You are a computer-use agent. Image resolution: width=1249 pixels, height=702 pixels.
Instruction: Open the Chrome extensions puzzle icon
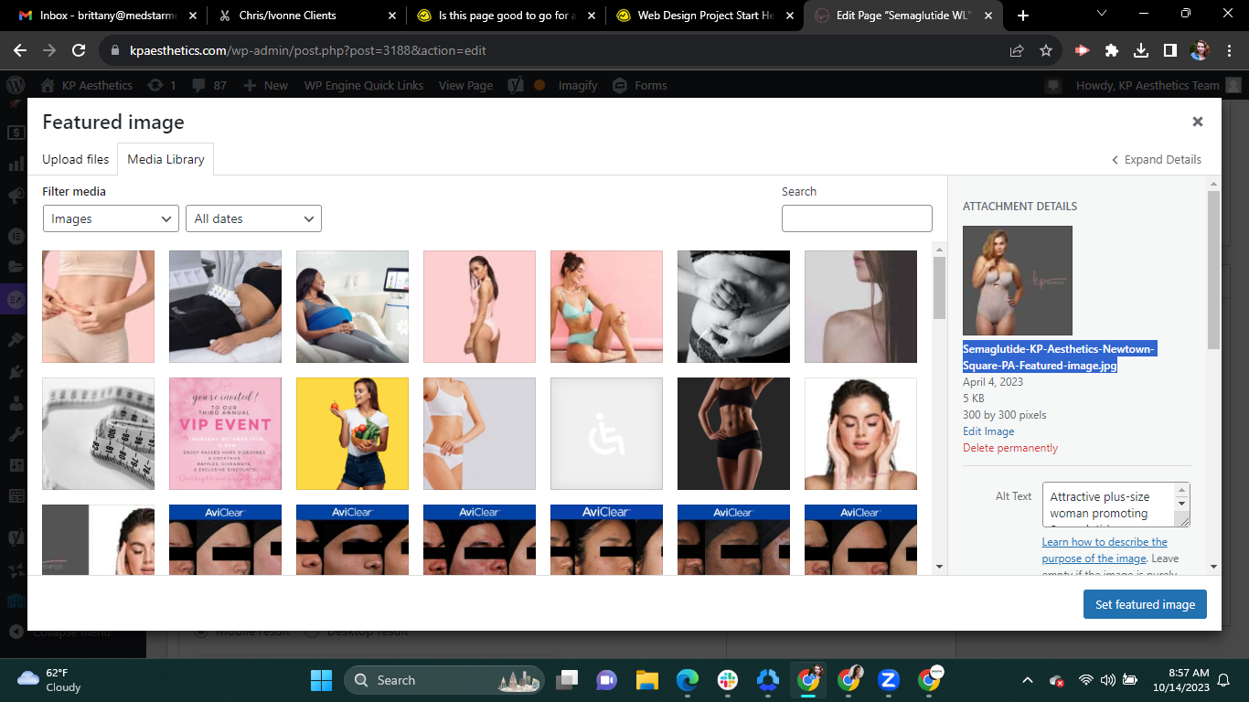click(1112, 51)
